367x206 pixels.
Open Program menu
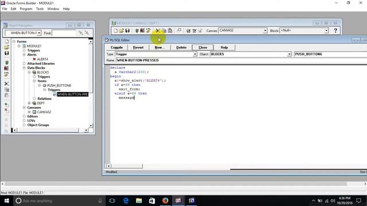click(x=26, y=9)
